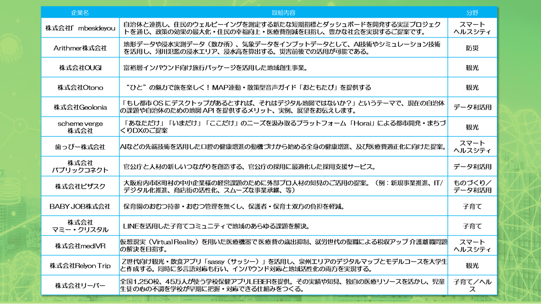This screenshot has height=304, width=541.
Task: Select company name "Arithmer株式会社"
Action: 80,48
